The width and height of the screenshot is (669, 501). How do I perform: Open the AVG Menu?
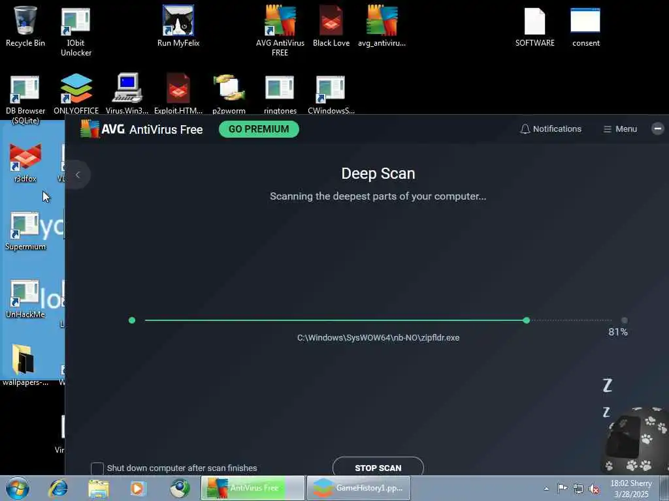tap(620, 129)
